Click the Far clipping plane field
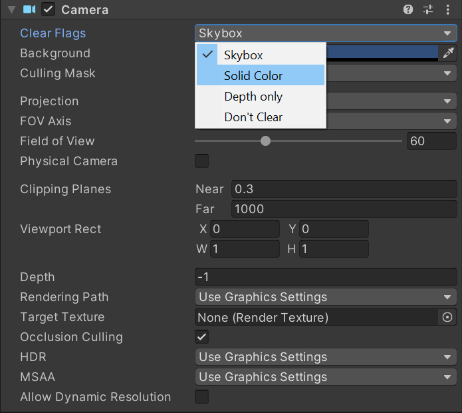 pos(343,209)
